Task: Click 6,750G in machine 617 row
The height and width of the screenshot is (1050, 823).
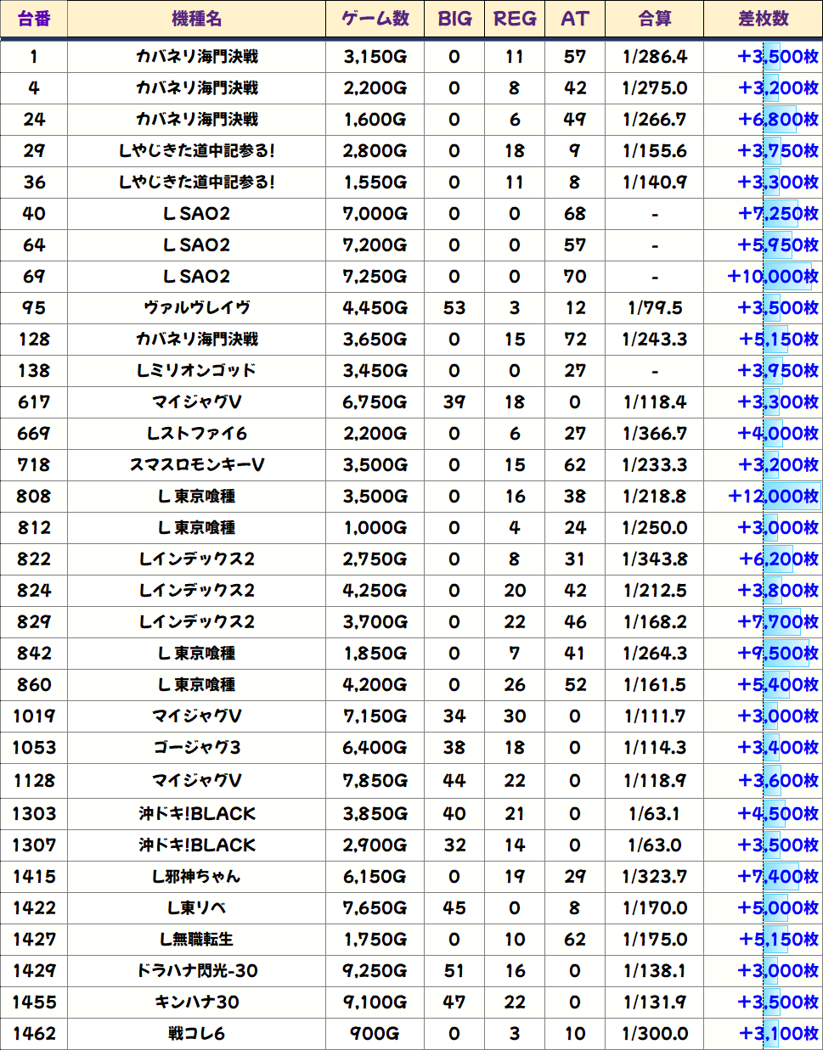Action: 375,402
